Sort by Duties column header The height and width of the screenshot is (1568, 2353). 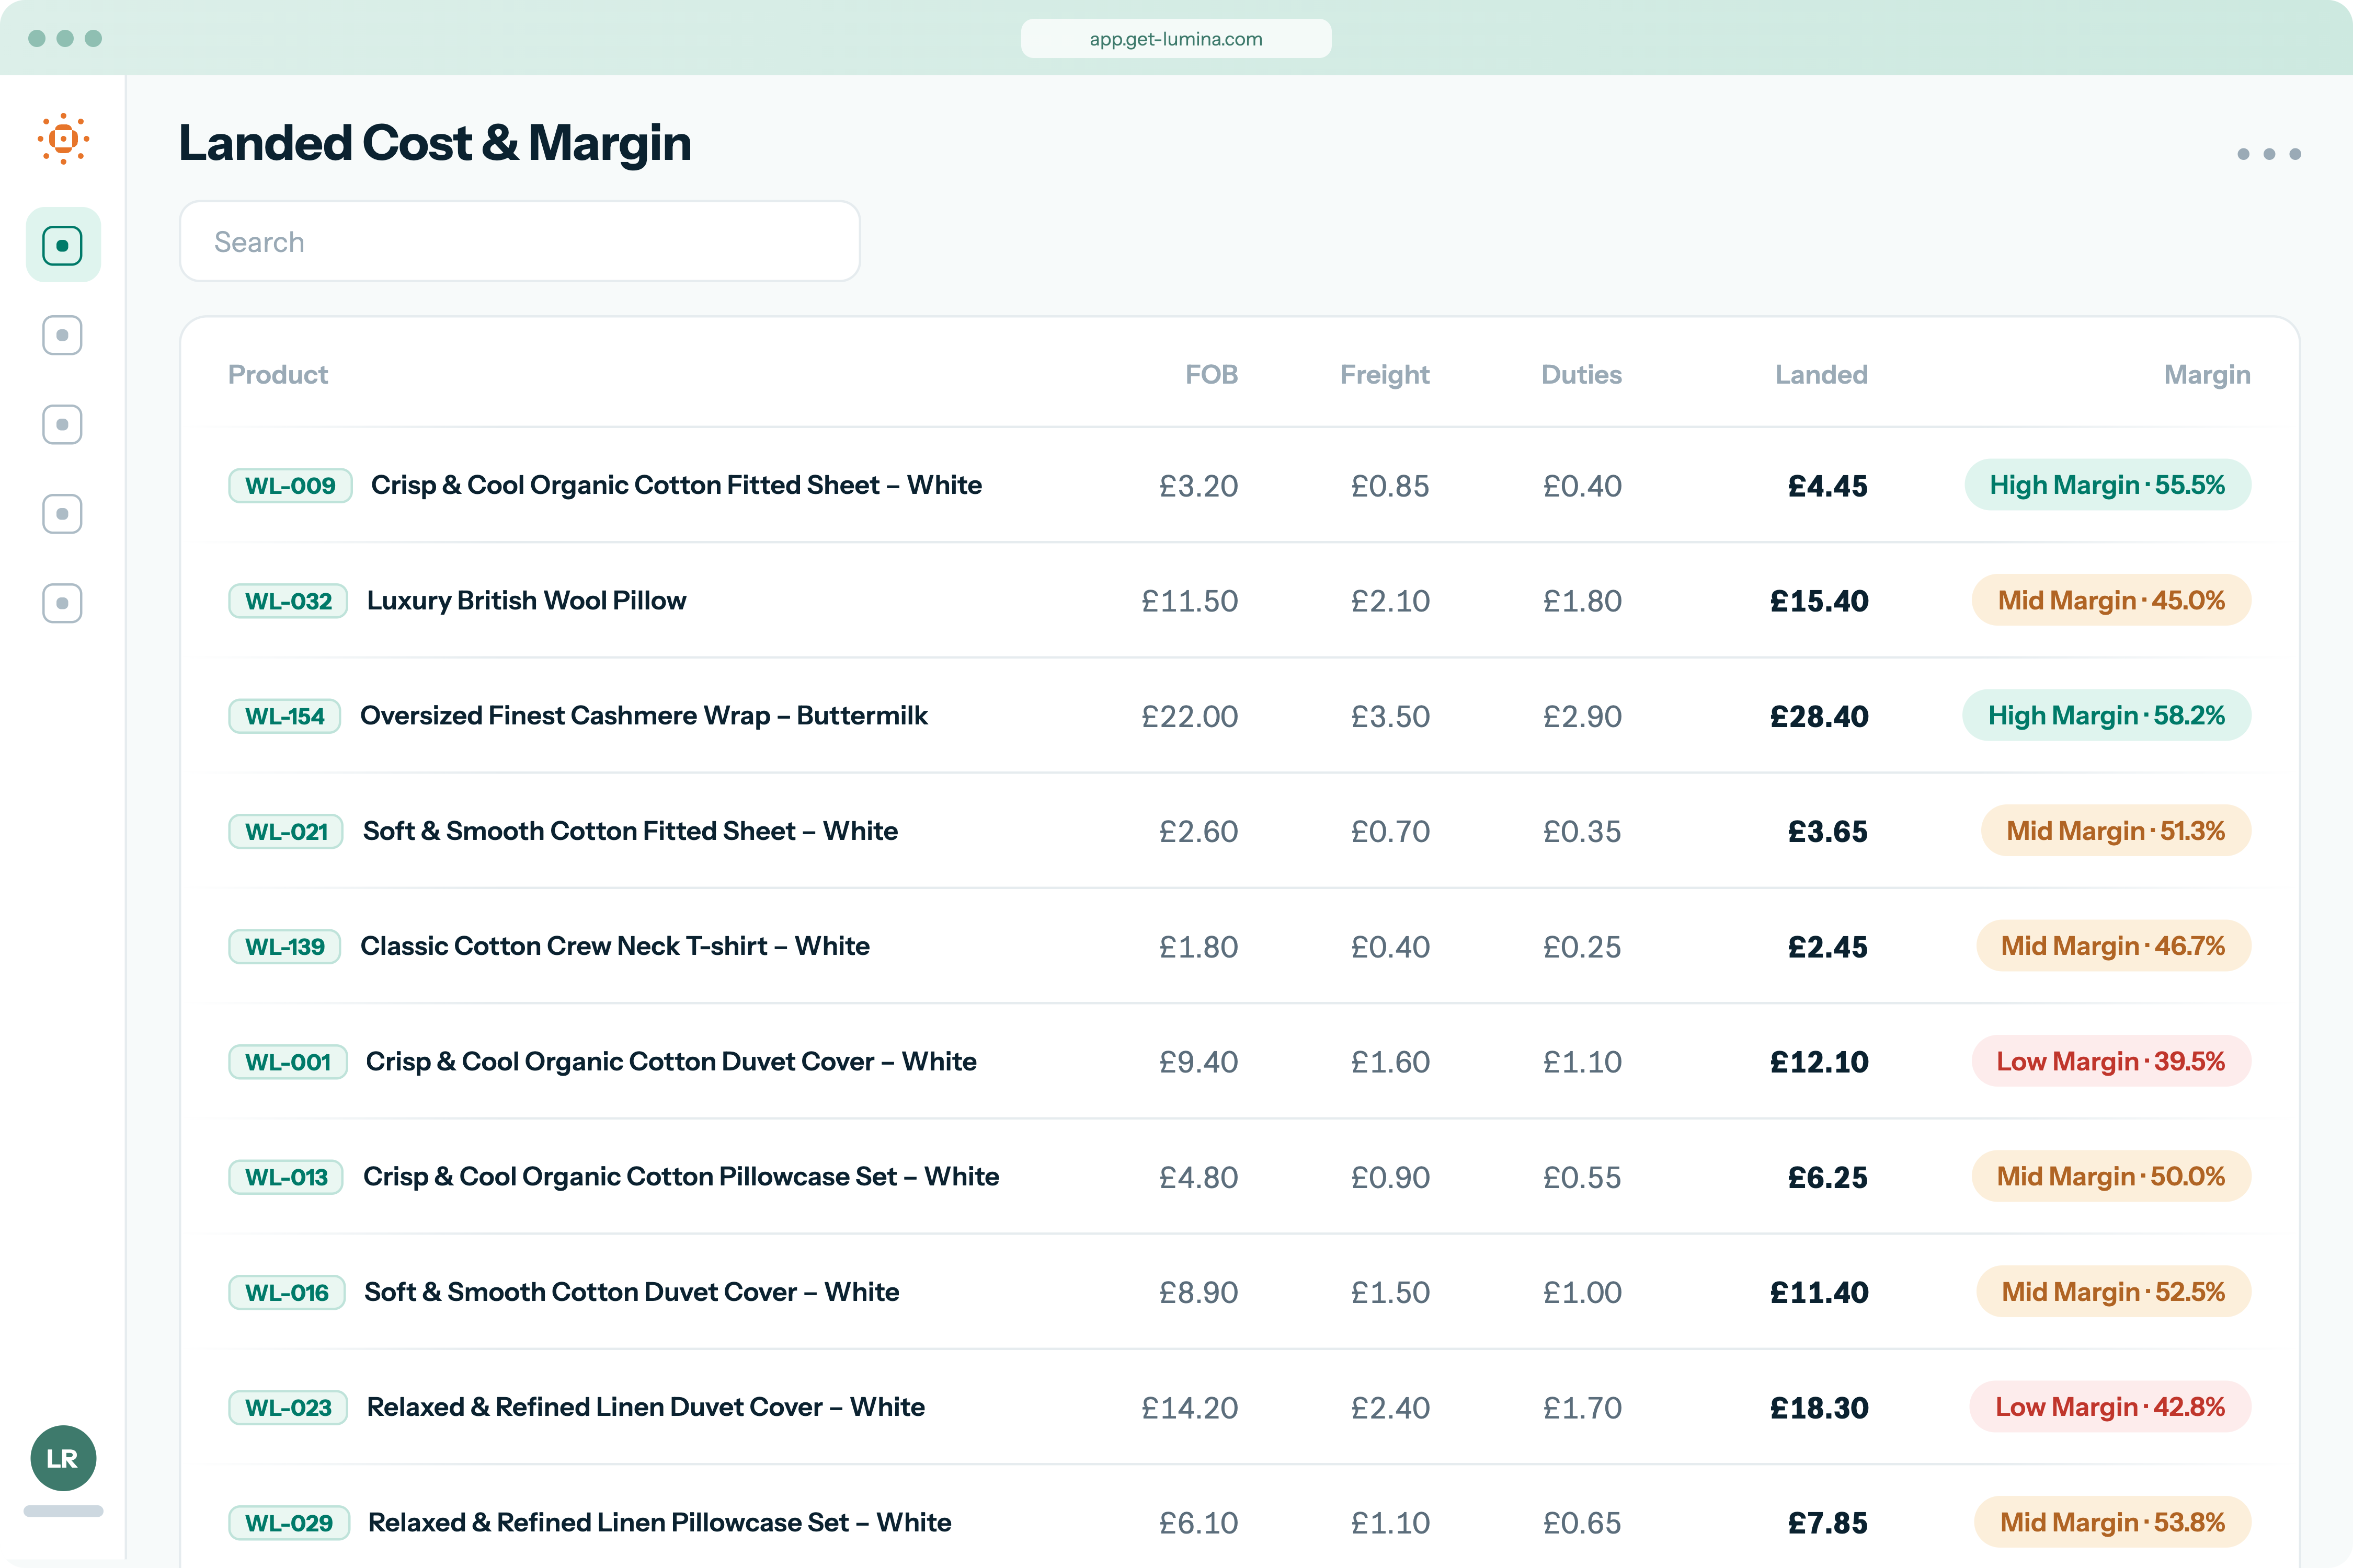1582,375
